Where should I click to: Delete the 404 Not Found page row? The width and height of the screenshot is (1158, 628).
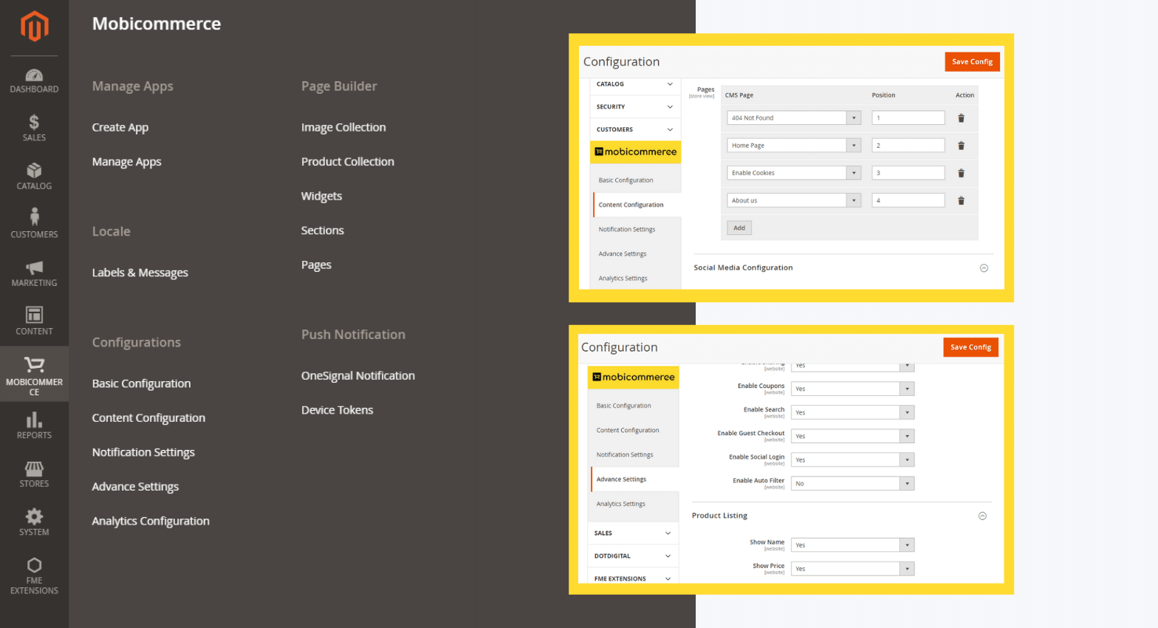pyautogui.click(x=961, y=118)
